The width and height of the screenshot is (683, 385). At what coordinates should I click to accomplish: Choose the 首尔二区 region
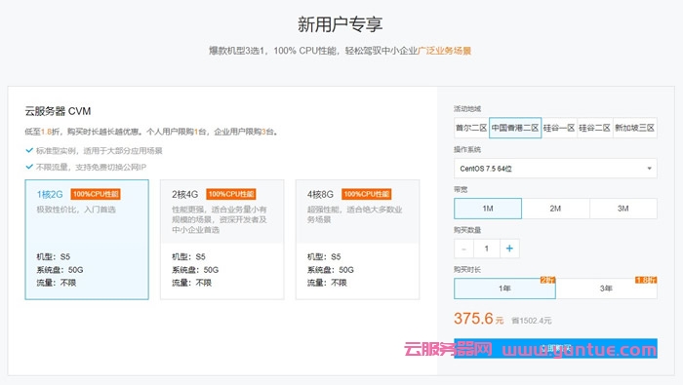coord(471,128)
